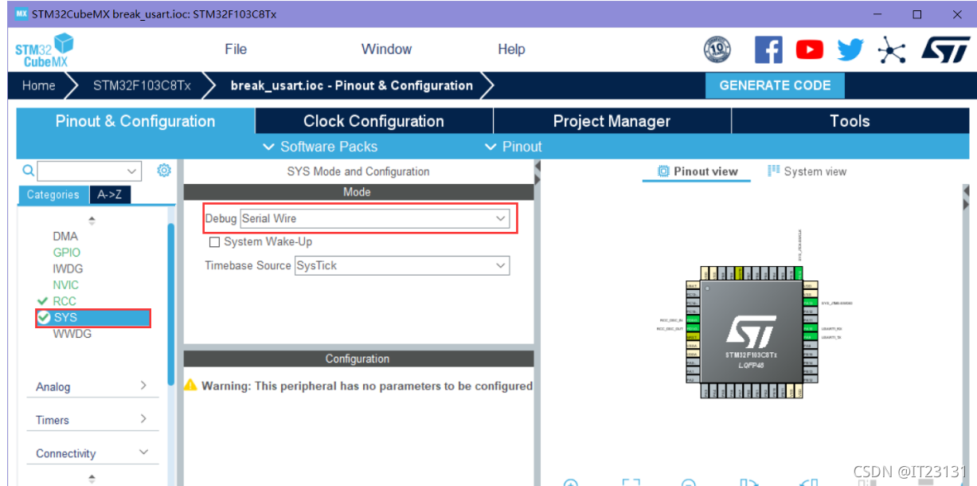Open the Software Packs dropdown

click(x=320, y=147)
